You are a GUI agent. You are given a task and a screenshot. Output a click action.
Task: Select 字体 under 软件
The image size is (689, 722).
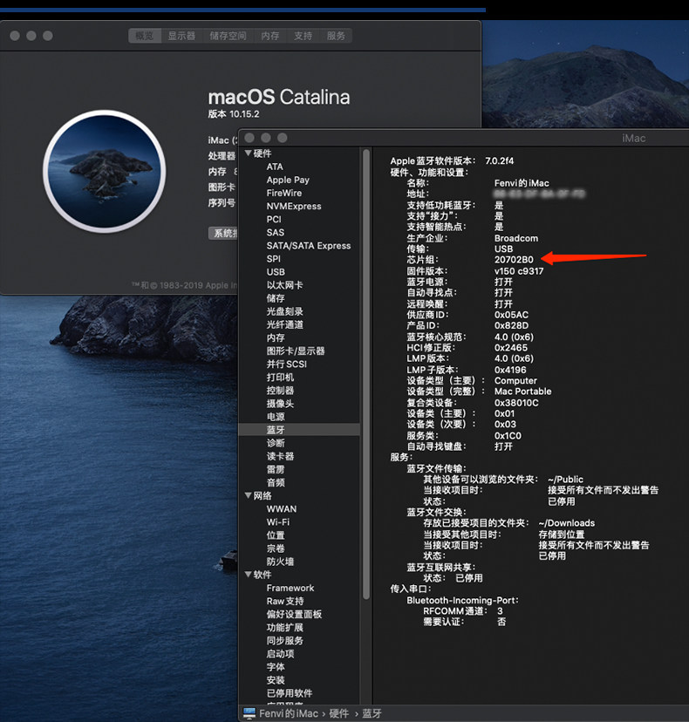[x=276, y=667]
